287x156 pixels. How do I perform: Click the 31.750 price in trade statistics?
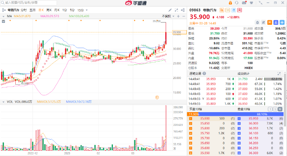(x=243, y=79)
